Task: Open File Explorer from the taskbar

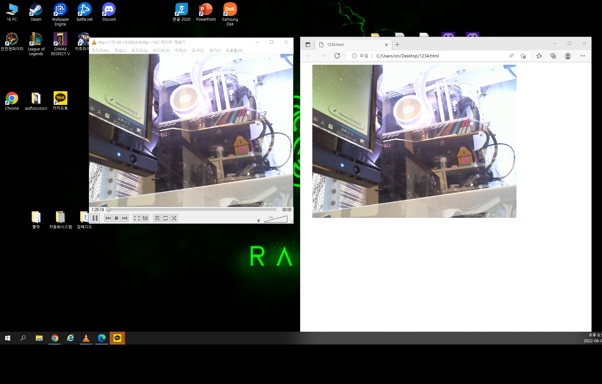Action: point(39,338)
